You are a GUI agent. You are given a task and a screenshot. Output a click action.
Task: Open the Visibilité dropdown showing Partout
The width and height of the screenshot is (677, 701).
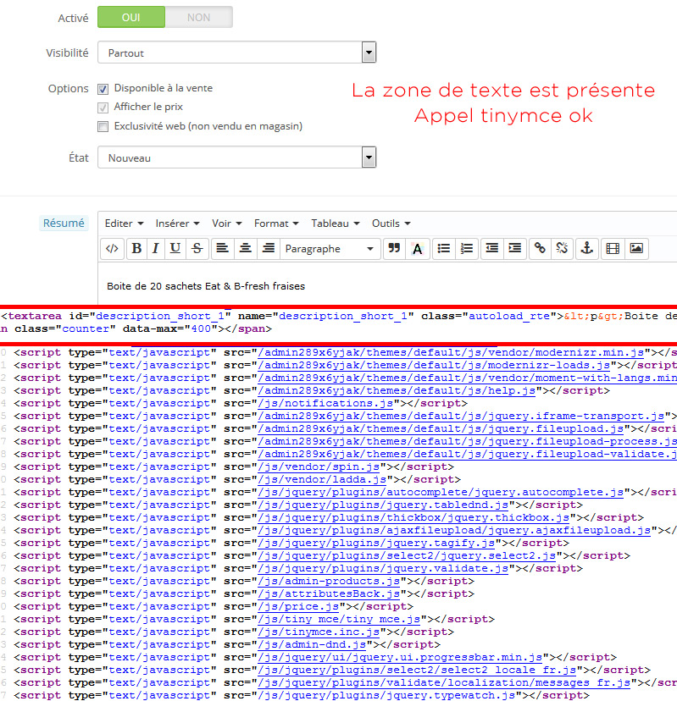(236, 52)
